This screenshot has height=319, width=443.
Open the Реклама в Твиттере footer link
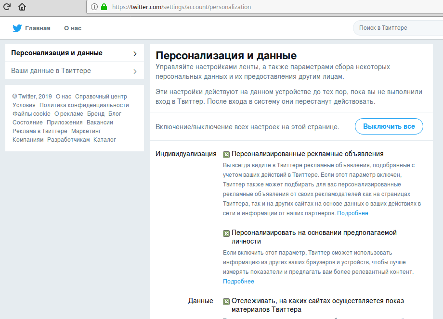click(x=40, y=131)
